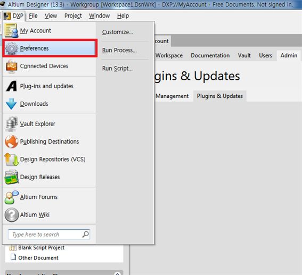Click the Plug-ins and updates Altium icon
This screenshot has height=275, width=302.
[x=11, y=86]
